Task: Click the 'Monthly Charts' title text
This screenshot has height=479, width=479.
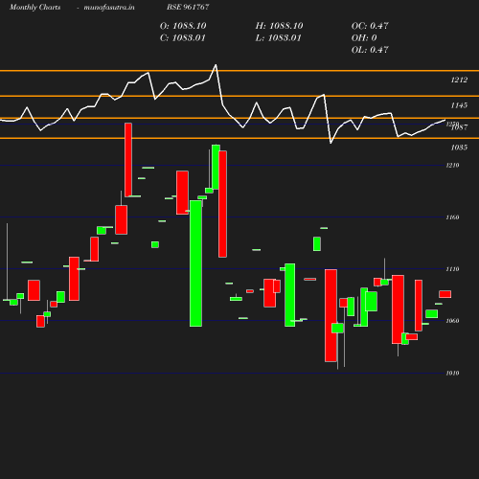Action: coord(35,7)
